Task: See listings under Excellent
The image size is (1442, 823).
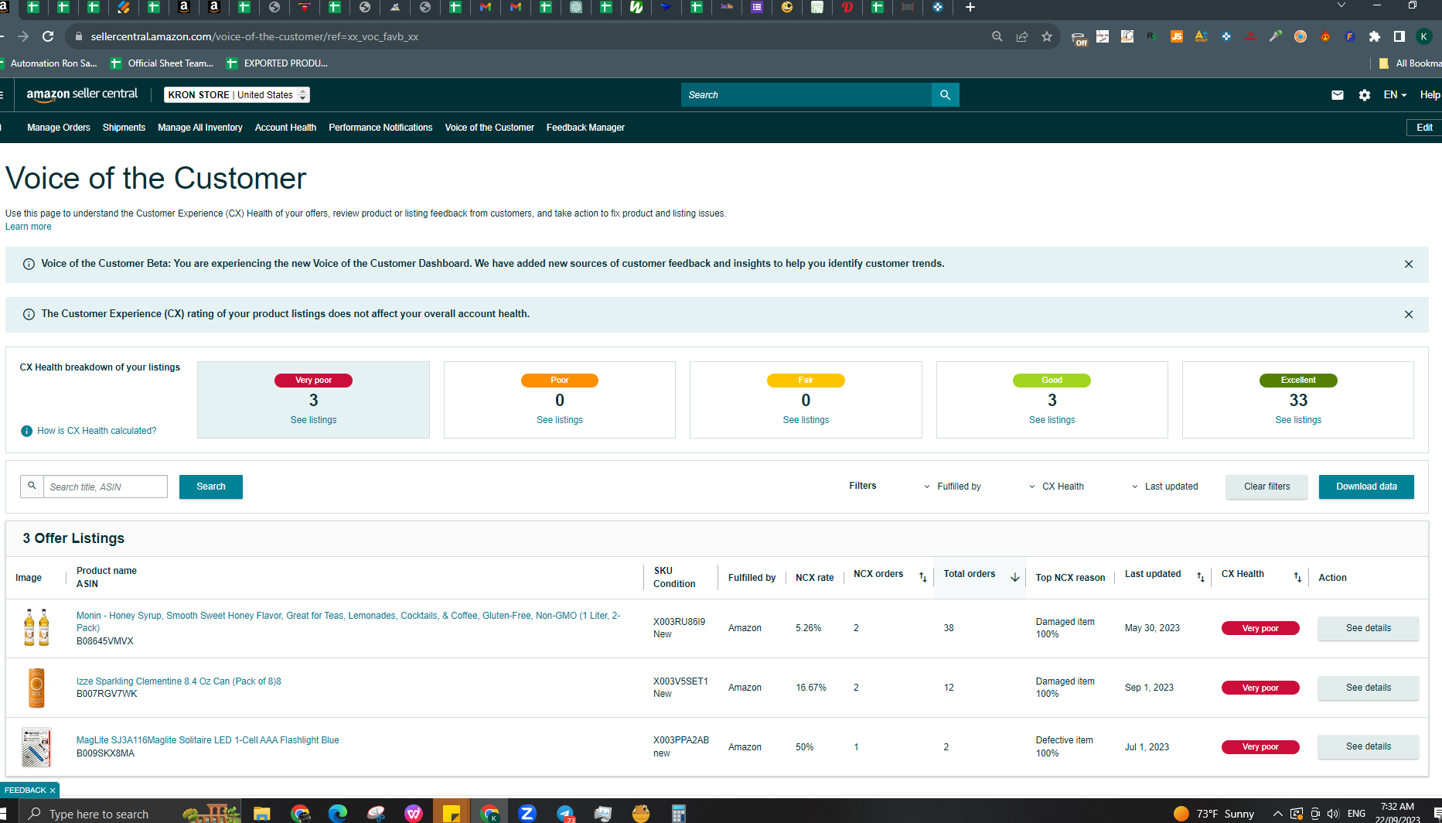Action: (x=1298, y=420)
